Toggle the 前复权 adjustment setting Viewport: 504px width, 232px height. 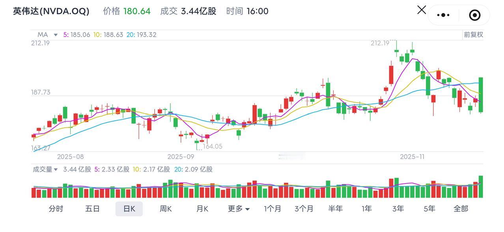(473, 35)
